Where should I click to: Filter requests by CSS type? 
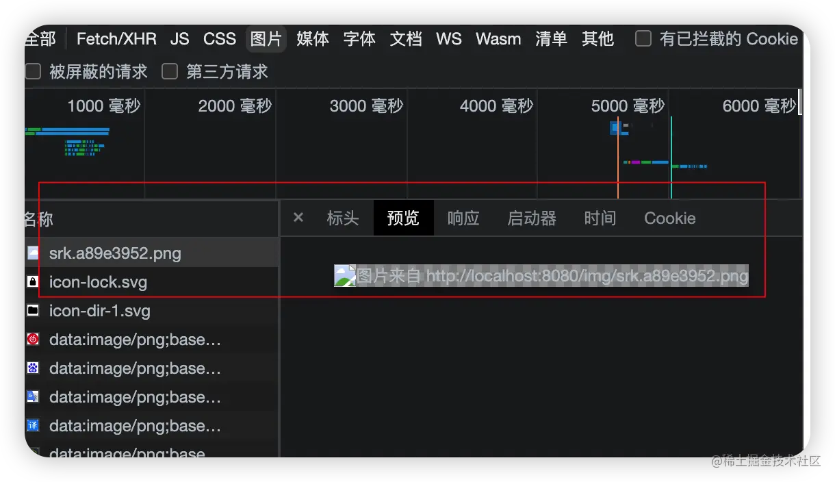click(219, 39)
